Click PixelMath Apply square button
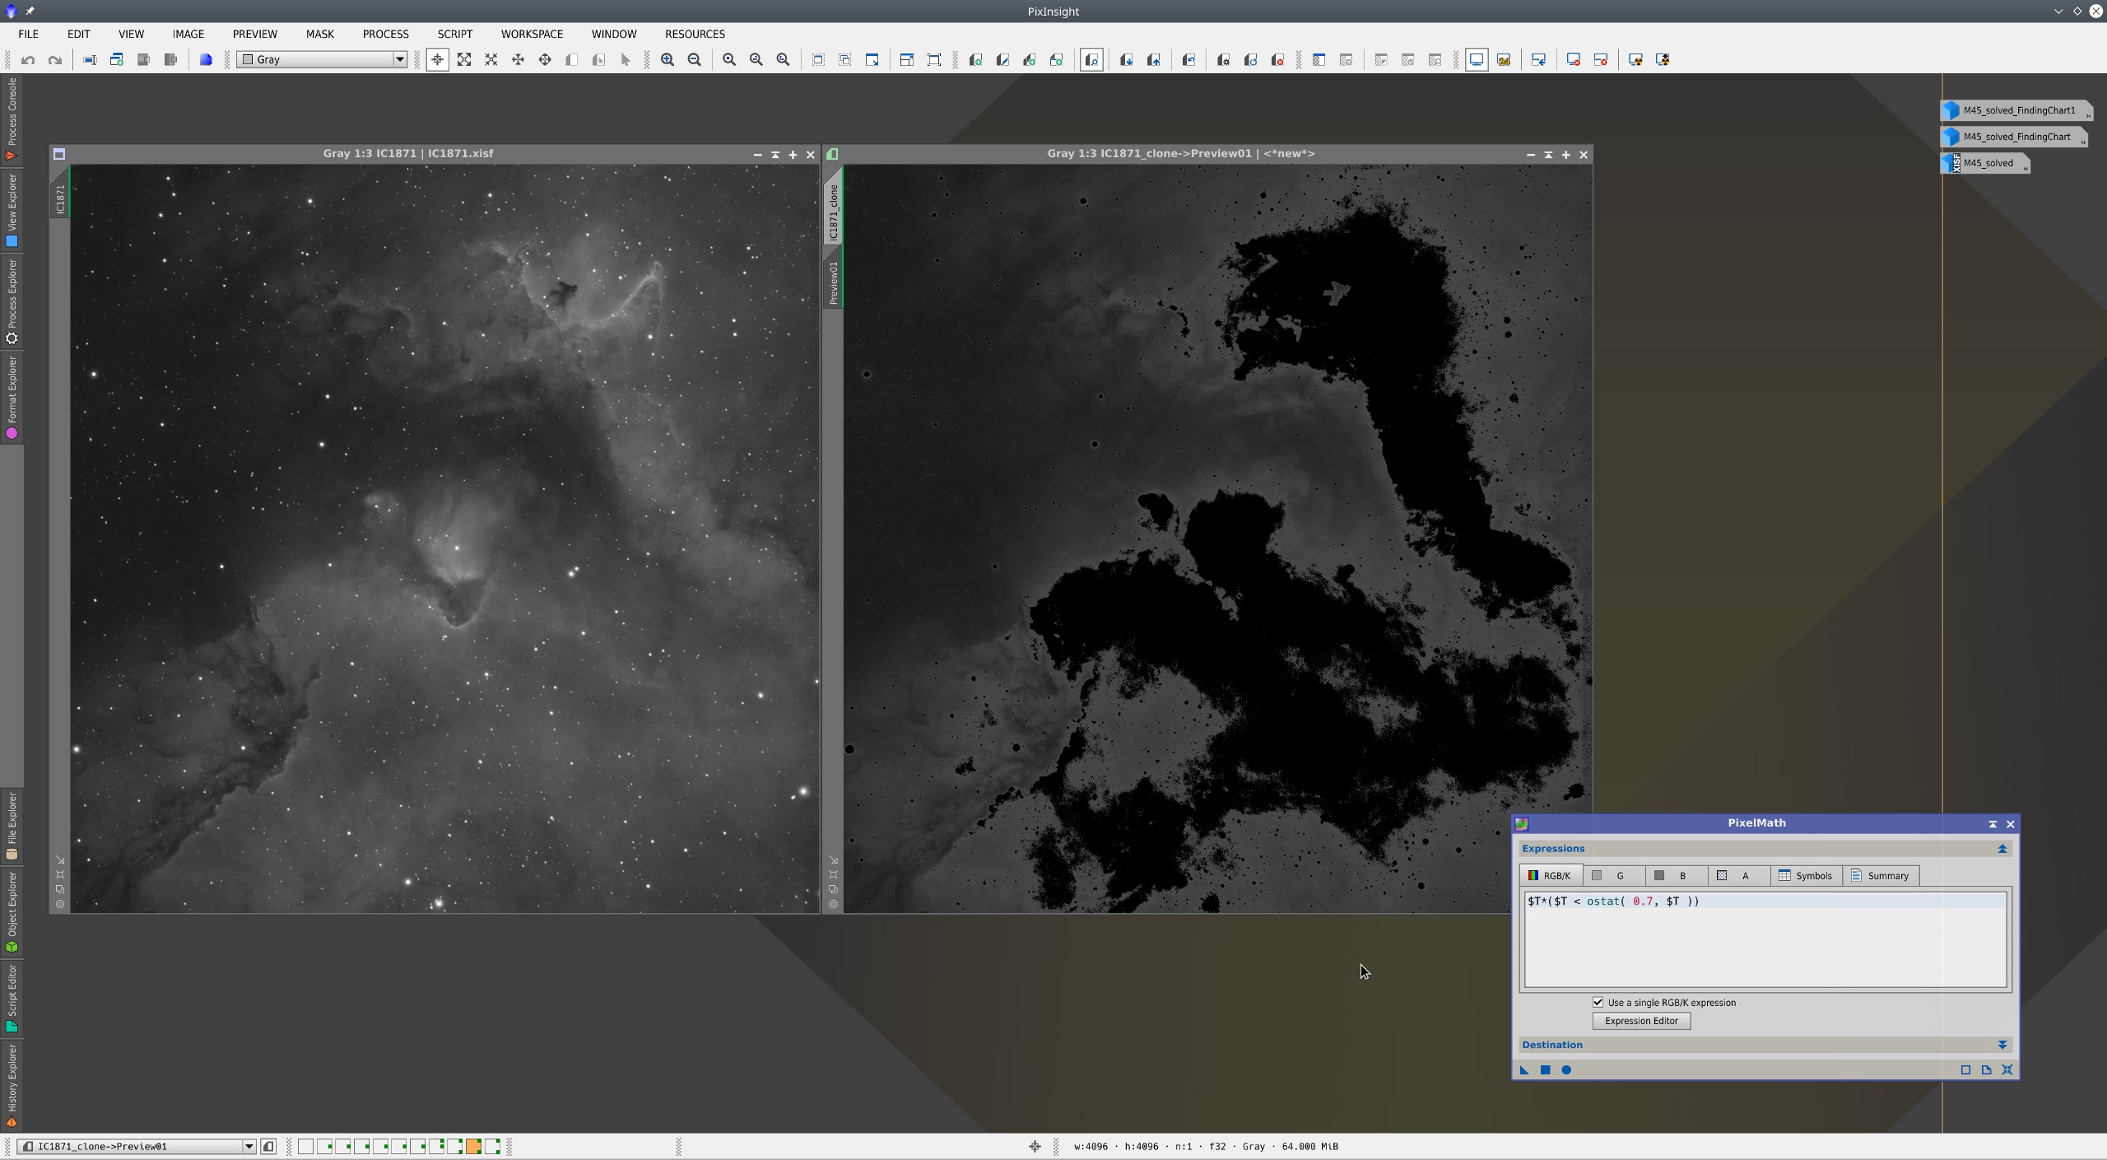This screenshot has height=1160, width=2107. click(1545, 1070)
